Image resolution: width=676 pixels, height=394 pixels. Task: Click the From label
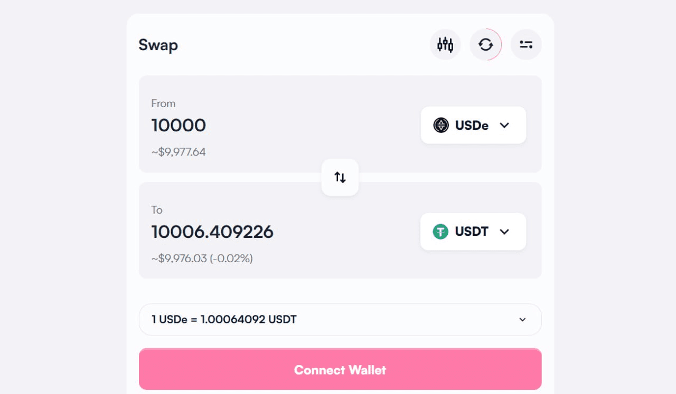163,103
